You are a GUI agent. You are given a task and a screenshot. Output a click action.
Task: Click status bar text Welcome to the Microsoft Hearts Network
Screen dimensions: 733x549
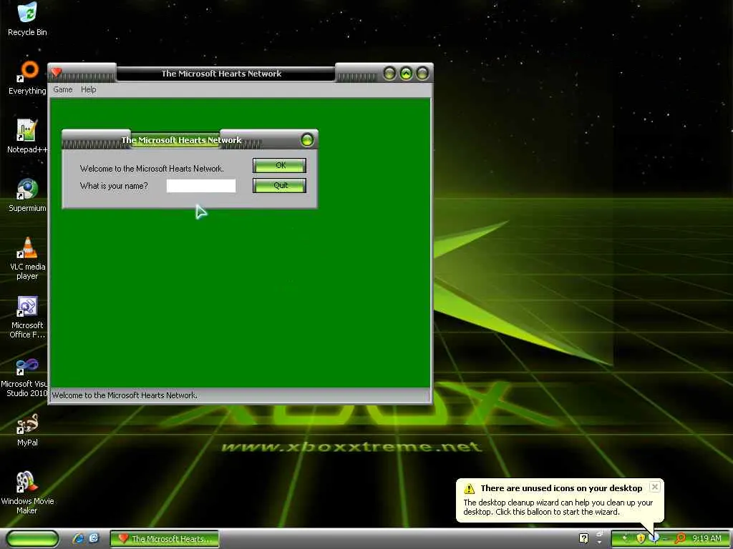(125, 395)
